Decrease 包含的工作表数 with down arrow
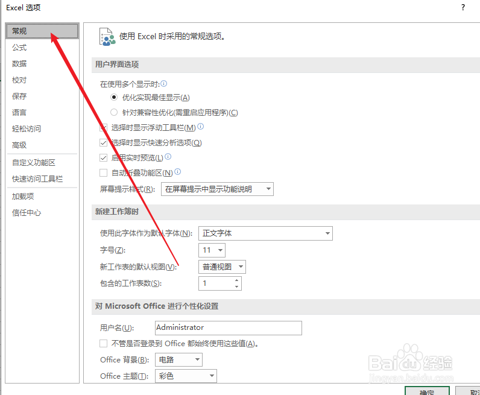 tap(236, 286)
